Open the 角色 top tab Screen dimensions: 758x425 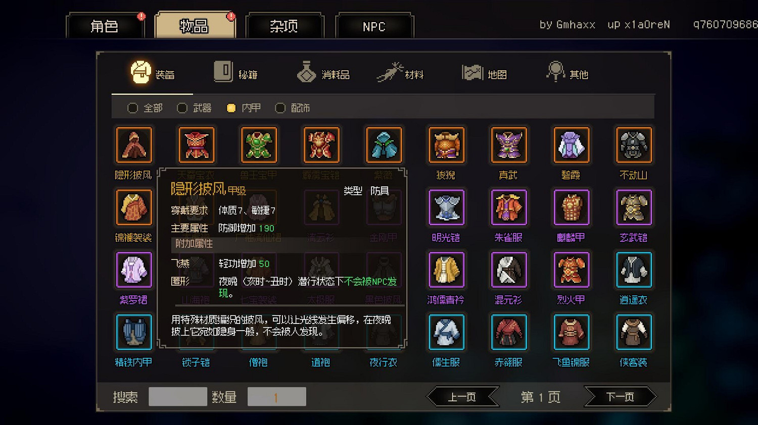point(105,26)
